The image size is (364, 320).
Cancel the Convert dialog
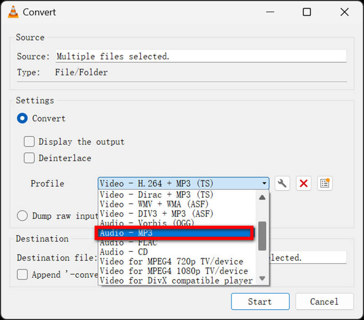[x=324, y=301]
